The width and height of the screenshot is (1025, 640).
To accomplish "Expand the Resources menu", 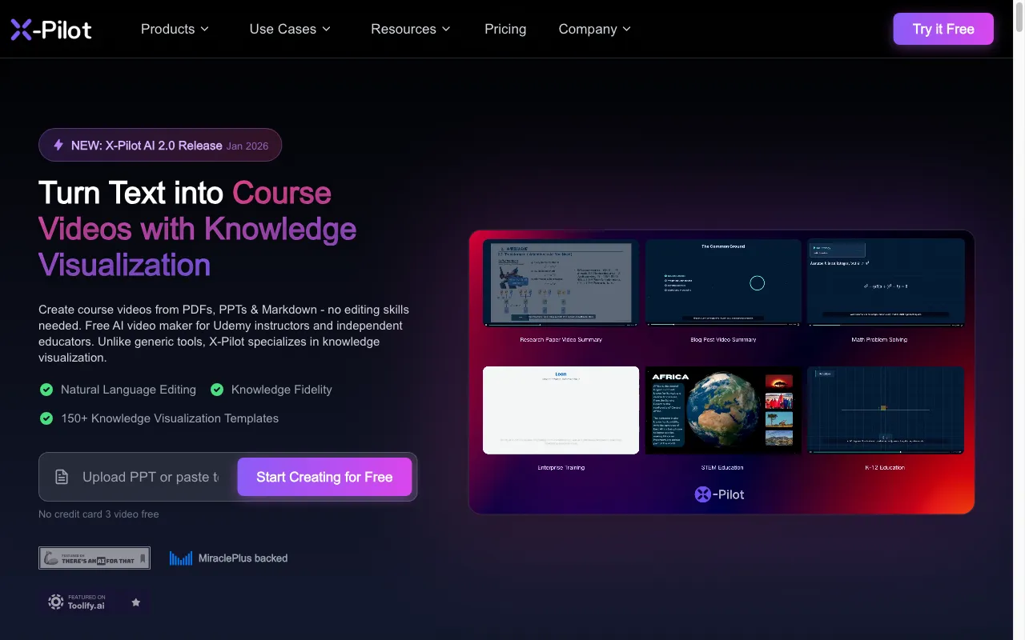I will coord(411,29).
